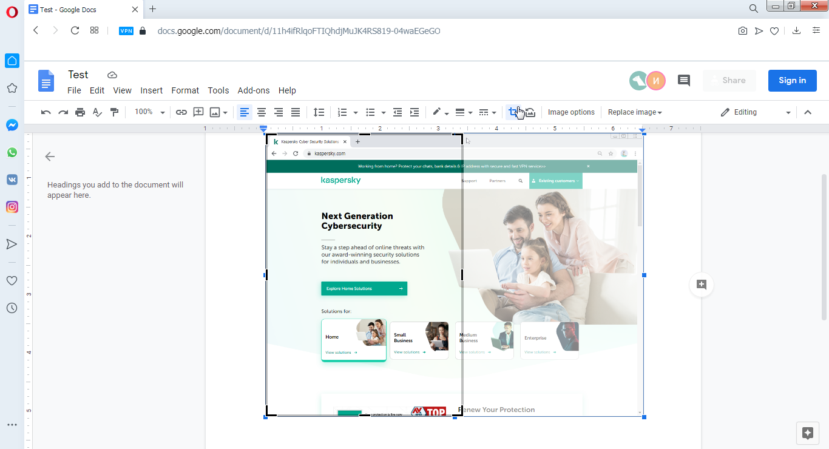Open the Add-ons menu
The image size is (829, 449).
click(253, 90)
